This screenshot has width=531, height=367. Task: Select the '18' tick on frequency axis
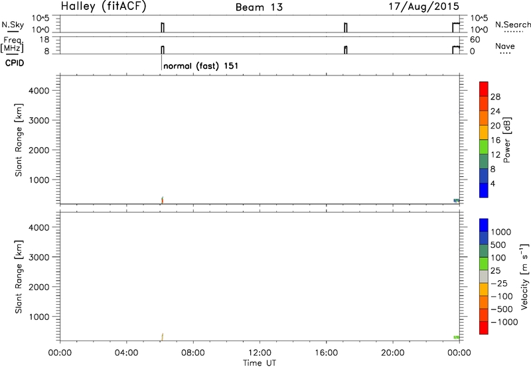click(44, 40)
